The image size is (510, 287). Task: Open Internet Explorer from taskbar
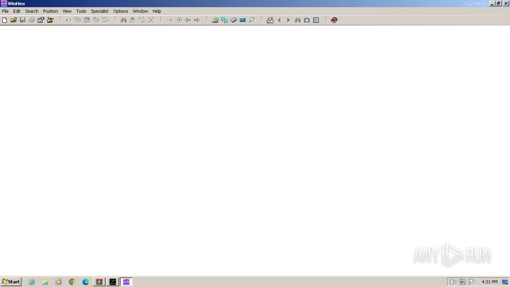pos(32,282)
